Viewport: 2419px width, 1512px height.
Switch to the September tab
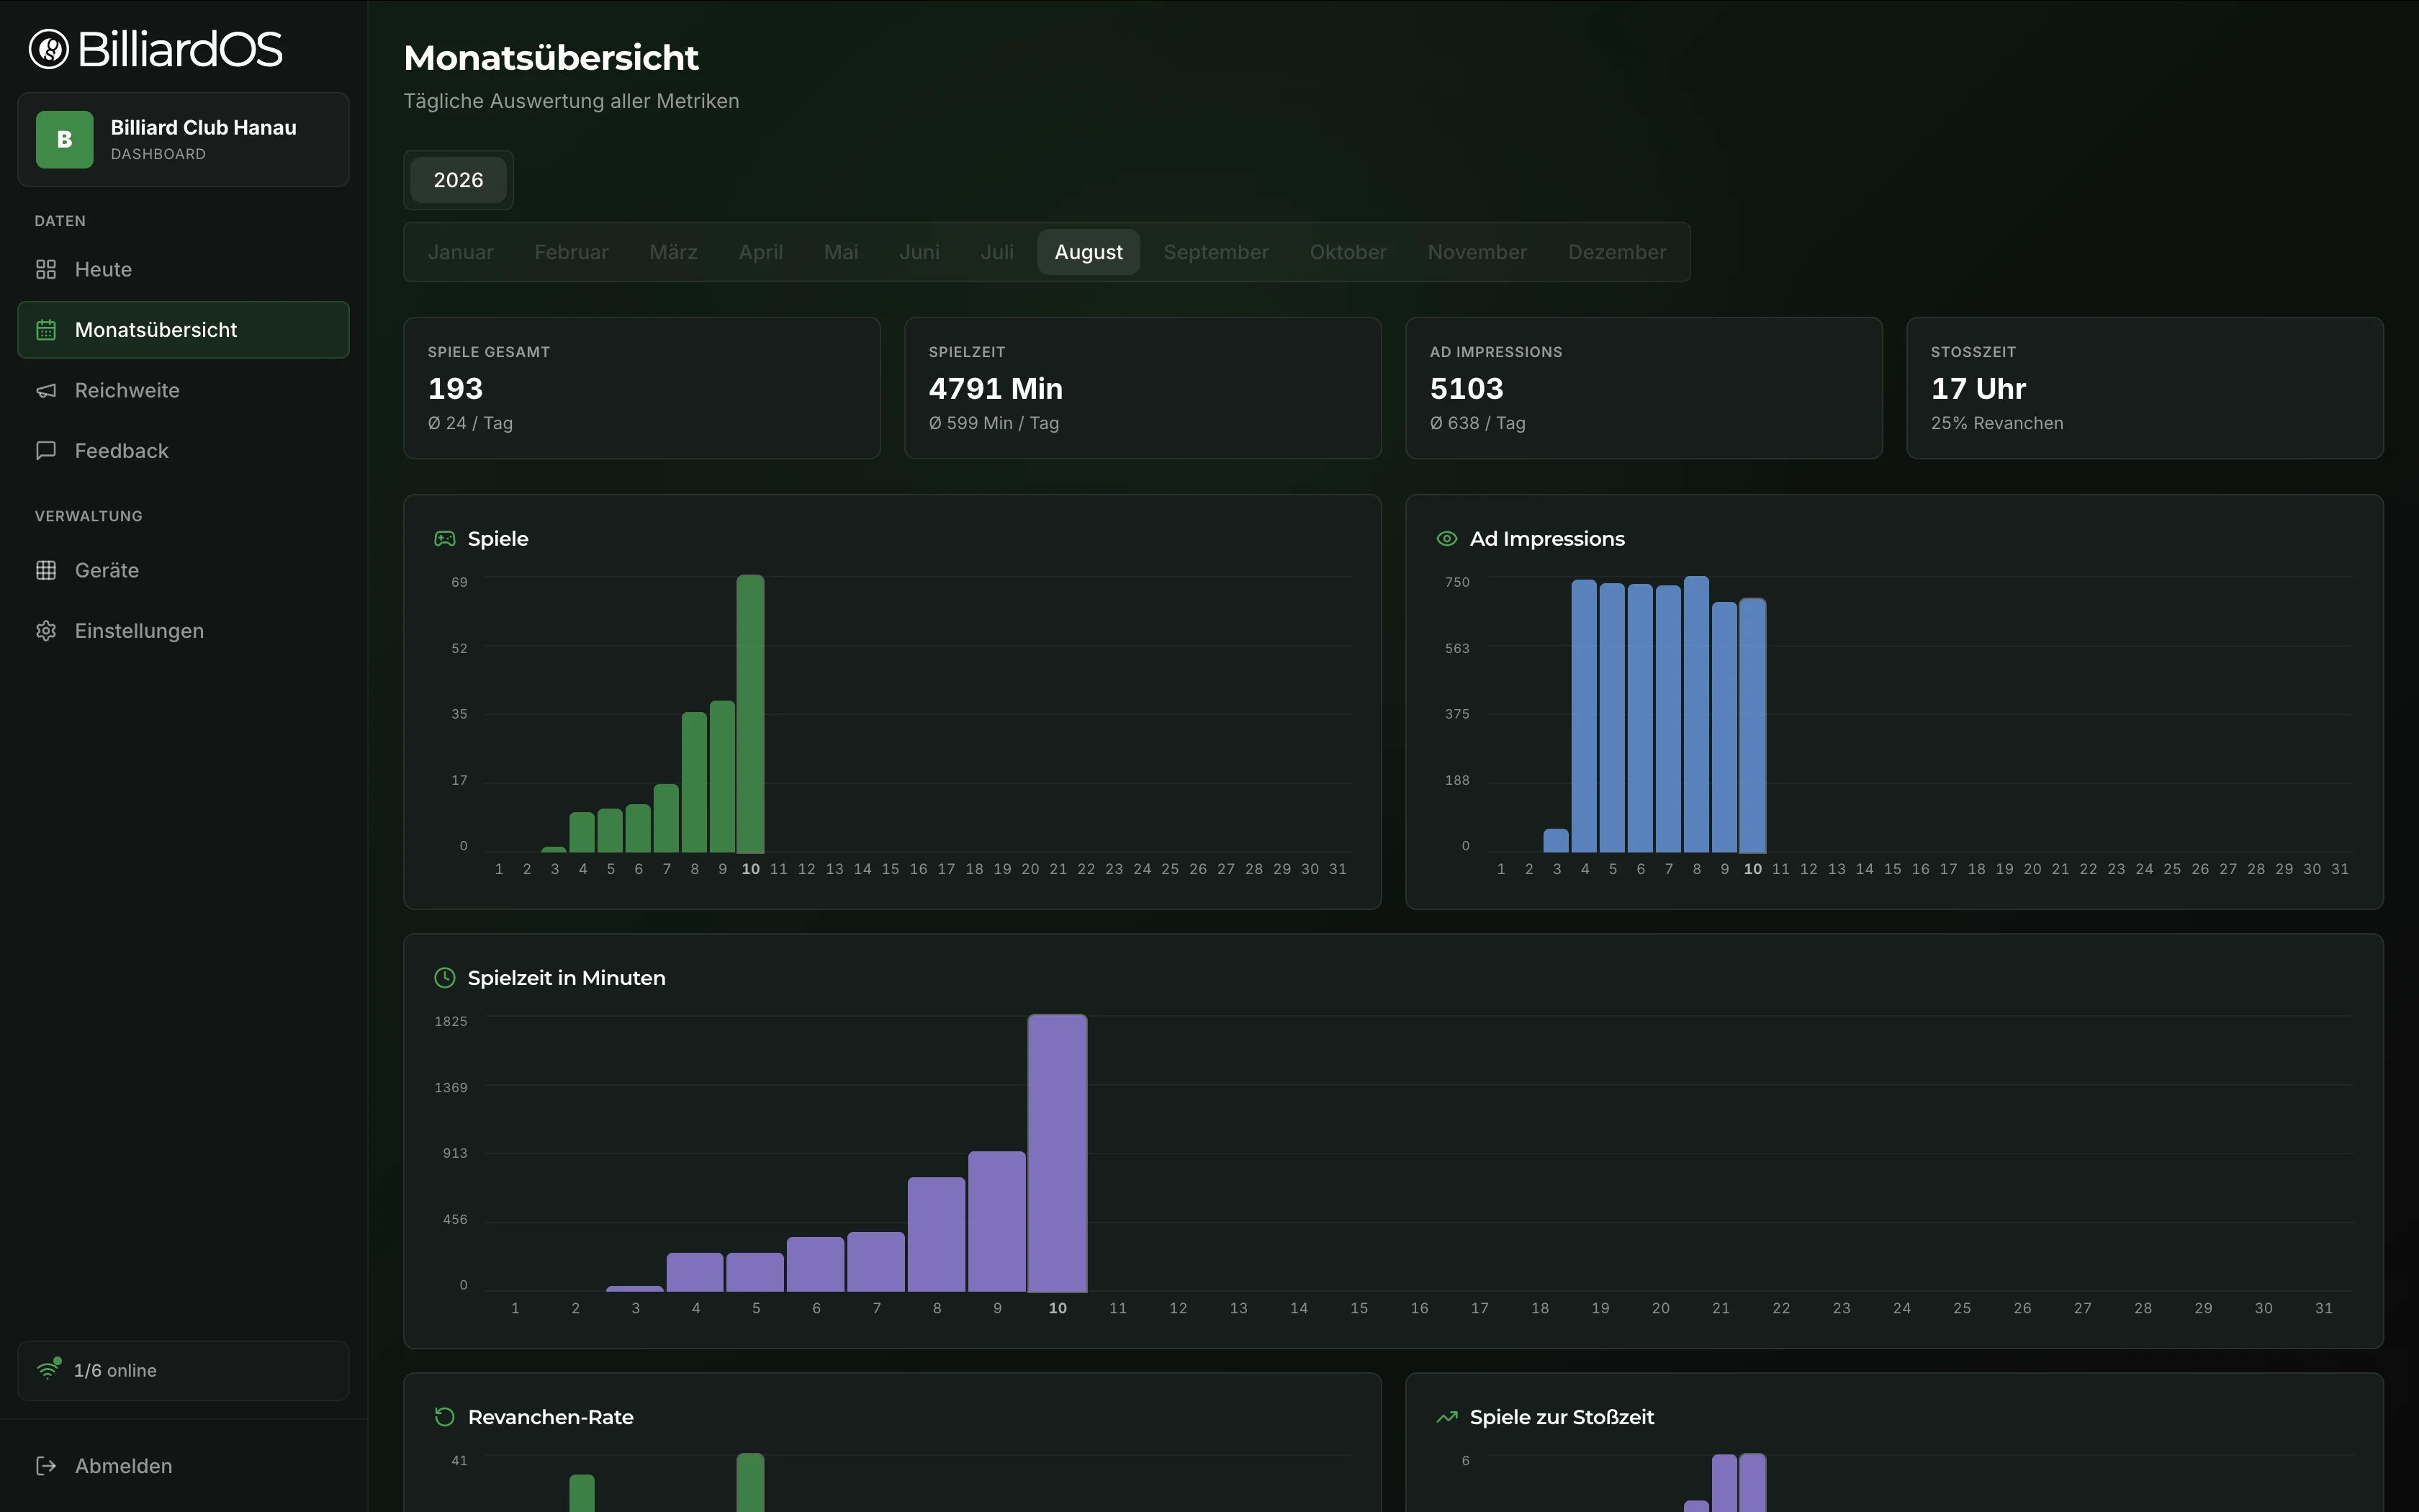[1217, 252]
